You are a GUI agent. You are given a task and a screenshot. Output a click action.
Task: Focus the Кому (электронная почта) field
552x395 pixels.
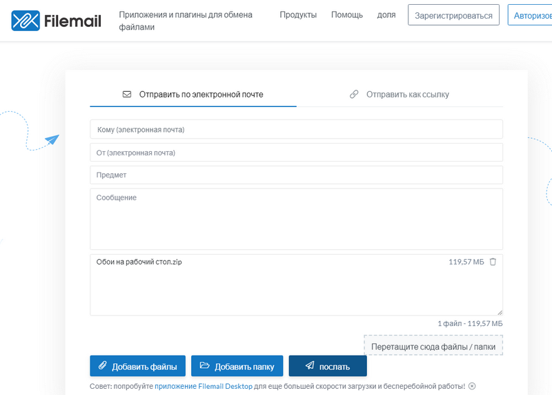[296, 129]
